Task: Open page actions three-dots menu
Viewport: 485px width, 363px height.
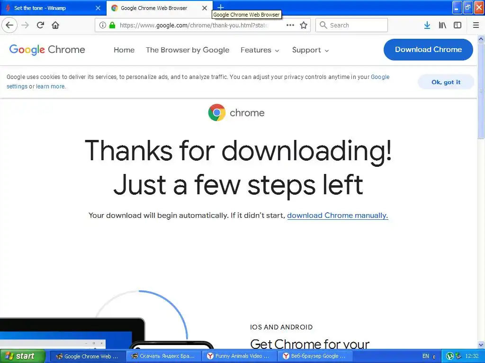Action: coord(290,25)
